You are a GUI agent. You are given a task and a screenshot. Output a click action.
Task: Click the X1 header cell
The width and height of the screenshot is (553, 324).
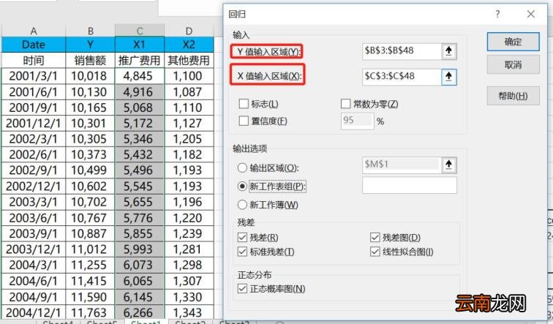coord(140,45)
